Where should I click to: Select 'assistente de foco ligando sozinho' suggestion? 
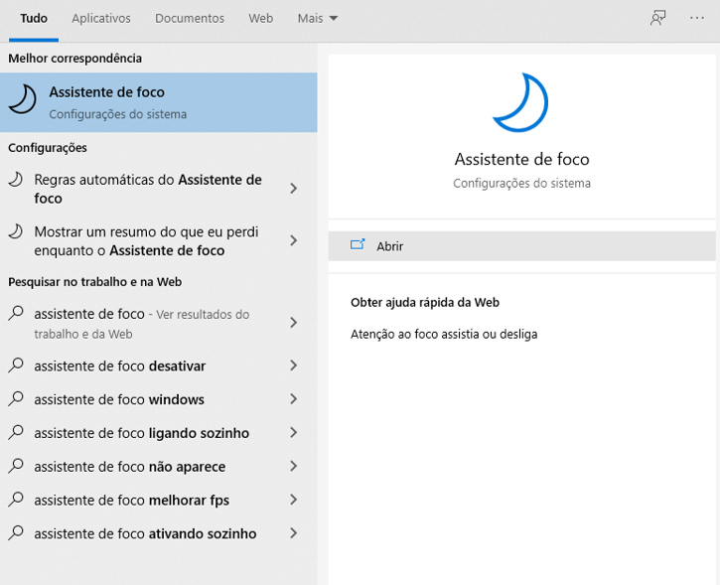141,433
